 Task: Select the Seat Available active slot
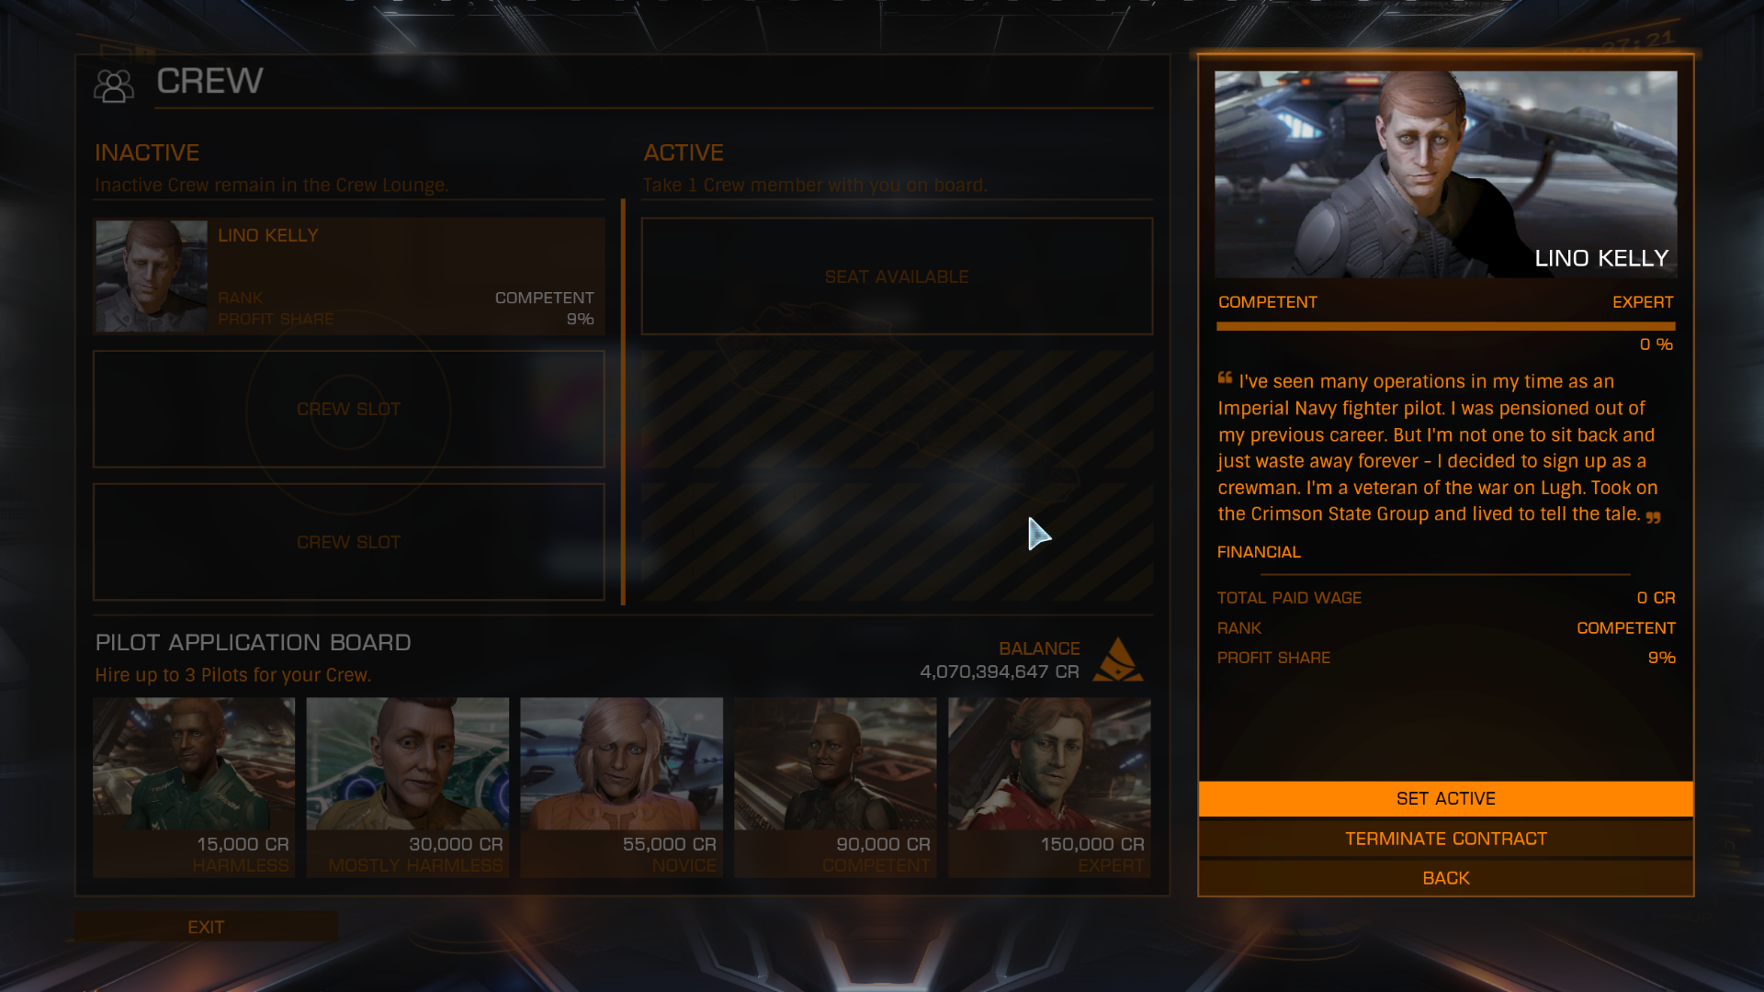pyautogui.click(x=897, y=276)
